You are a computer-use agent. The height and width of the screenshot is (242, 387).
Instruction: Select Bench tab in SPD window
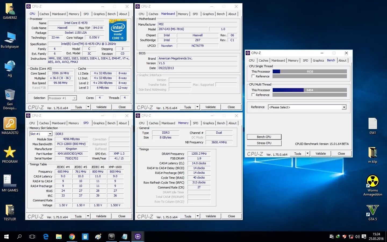[111, 123]
